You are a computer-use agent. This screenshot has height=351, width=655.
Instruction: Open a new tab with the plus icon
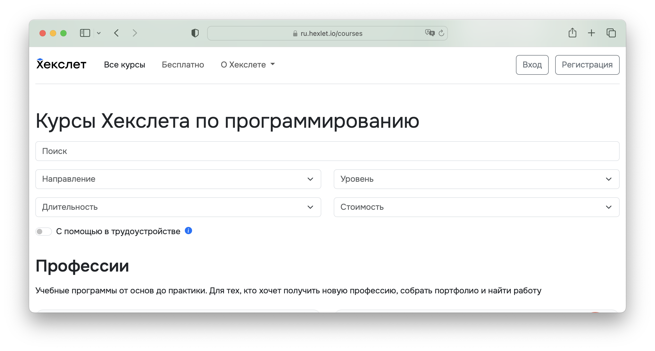[591, 33]
